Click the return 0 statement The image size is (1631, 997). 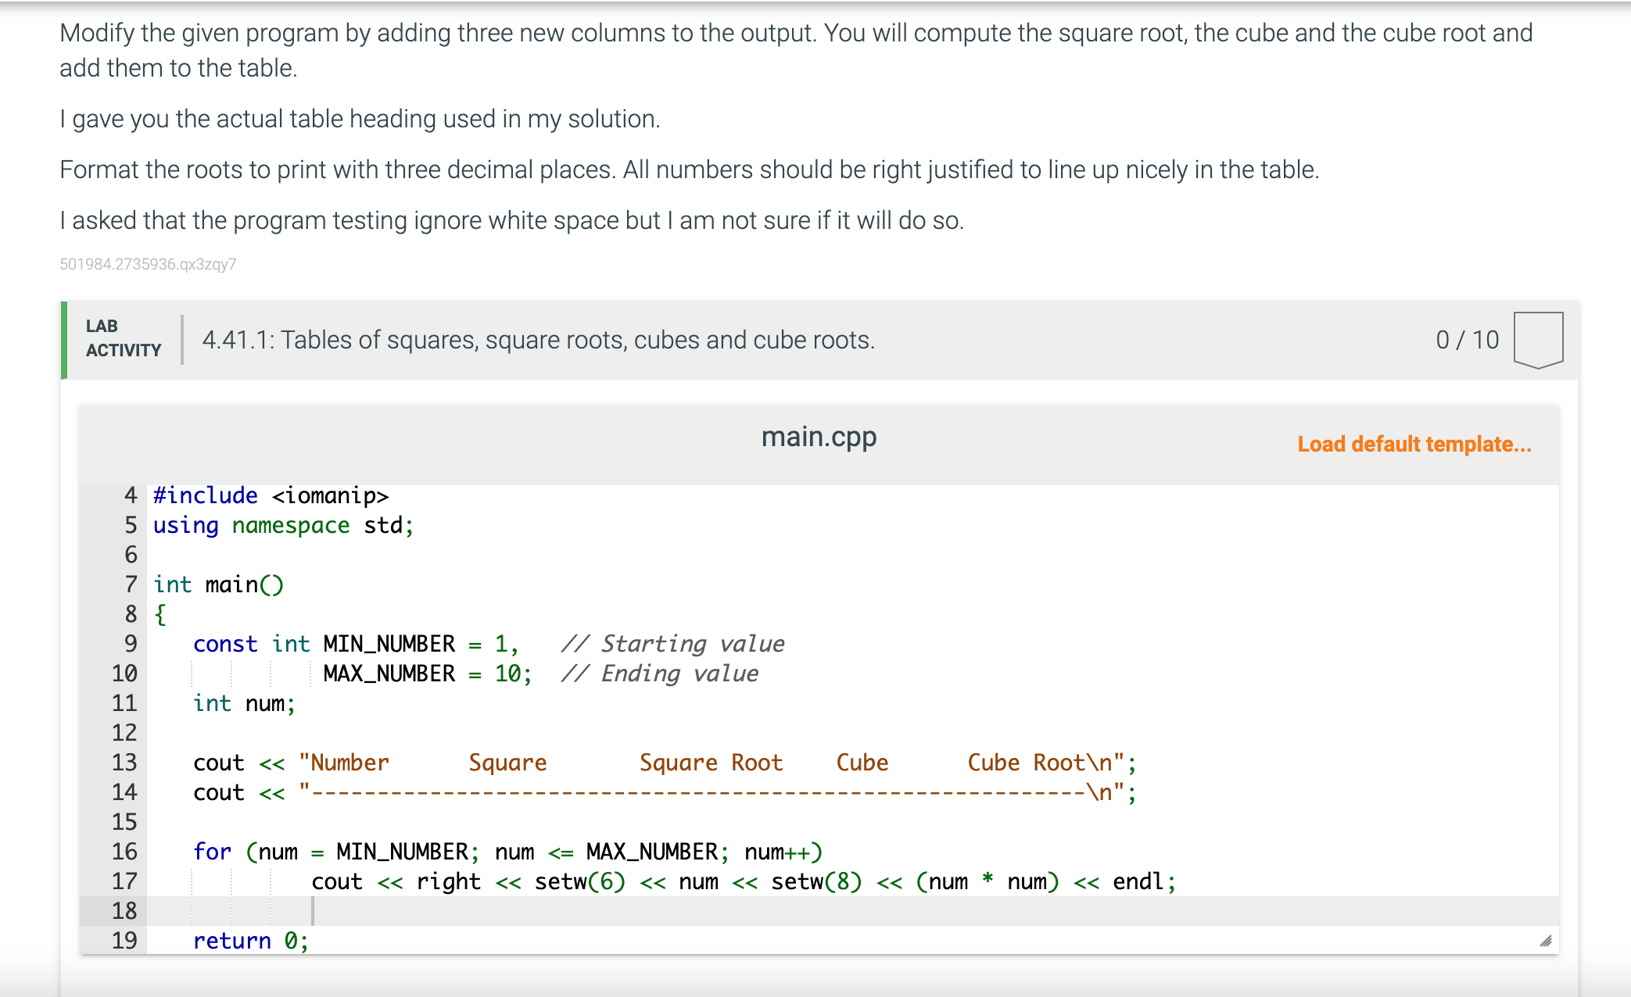click(x=250, y=941)
